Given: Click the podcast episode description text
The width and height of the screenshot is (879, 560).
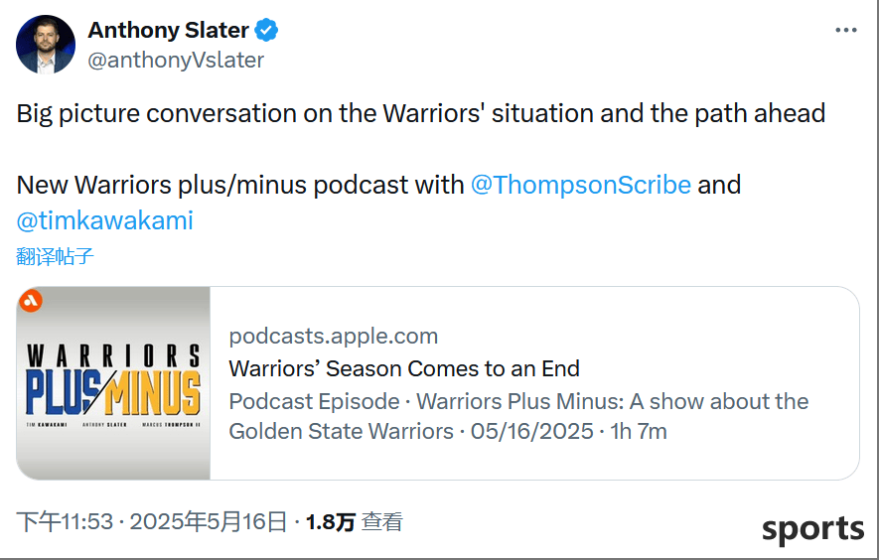Looking at the screenshot, I should coord(518,416).
